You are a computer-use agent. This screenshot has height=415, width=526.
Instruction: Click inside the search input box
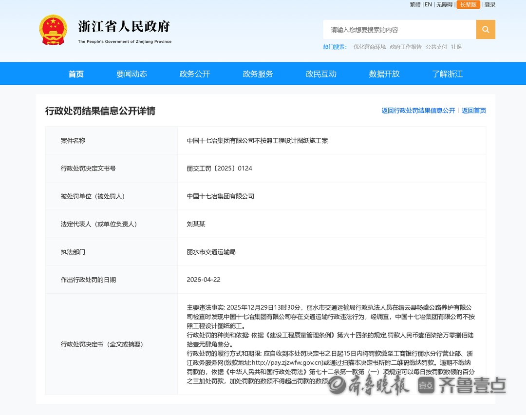point(399,30)
